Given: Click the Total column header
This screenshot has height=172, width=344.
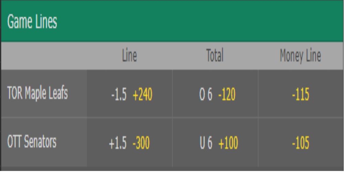Looking at the screenshot, I should (x=215, y=55).
